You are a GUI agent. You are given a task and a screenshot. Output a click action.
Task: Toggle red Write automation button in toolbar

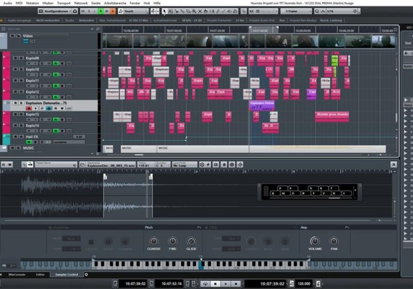(106, 11)
